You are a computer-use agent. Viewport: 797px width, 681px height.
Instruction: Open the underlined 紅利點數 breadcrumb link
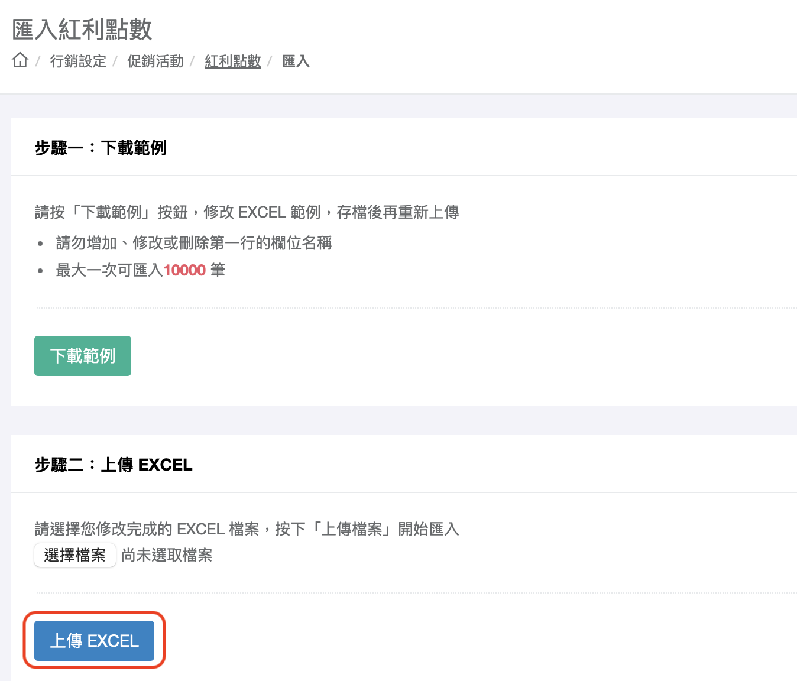[x=232, y=61]
